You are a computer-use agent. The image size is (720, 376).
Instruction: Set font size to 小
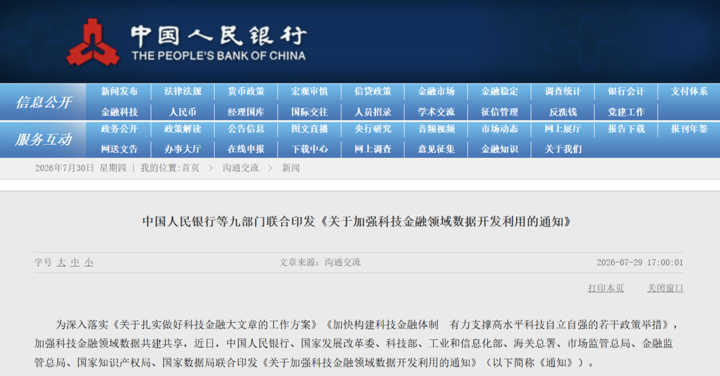pyautogui.click(x=89, y=263)
